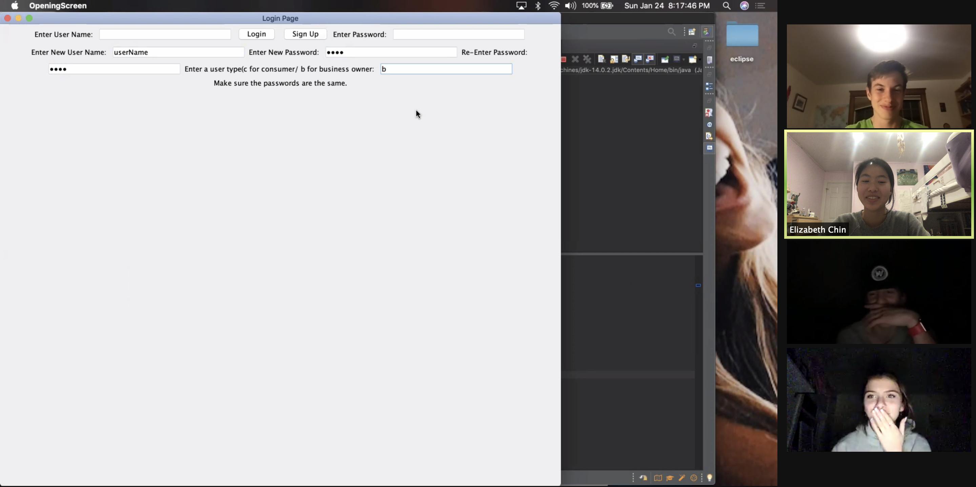Click Remove All Terminated Launches icon
Screen dimensions: 976x487
tap(587, 59)
